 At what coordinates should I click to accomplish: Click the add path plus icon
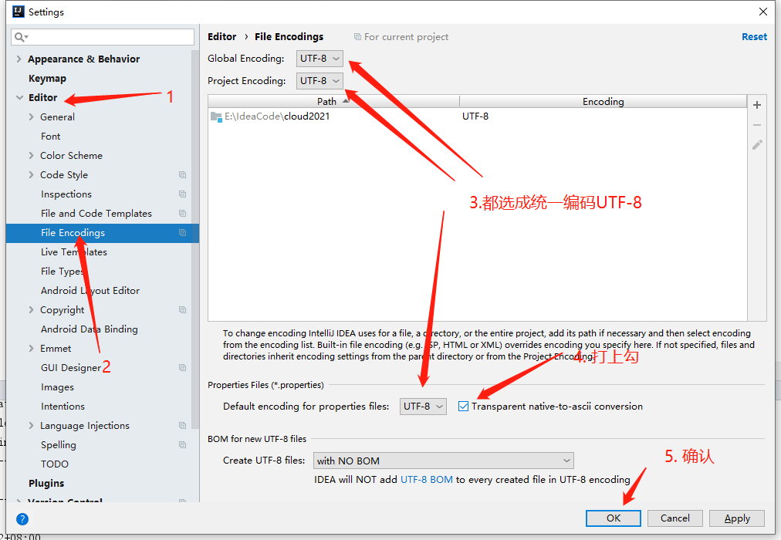pos(757,105)
